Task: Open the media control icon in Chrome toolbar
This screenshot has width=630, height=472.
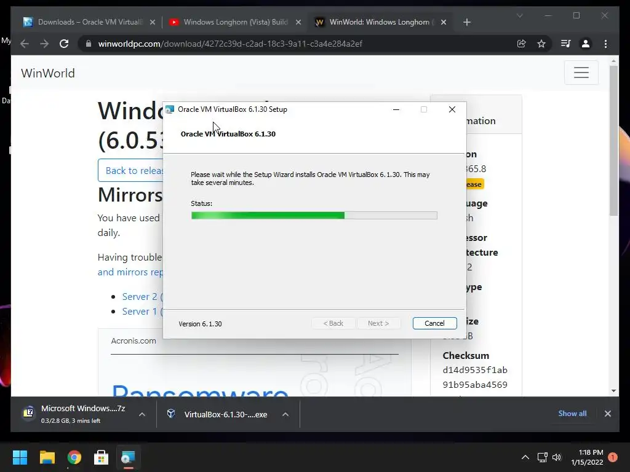Action: 566,44
